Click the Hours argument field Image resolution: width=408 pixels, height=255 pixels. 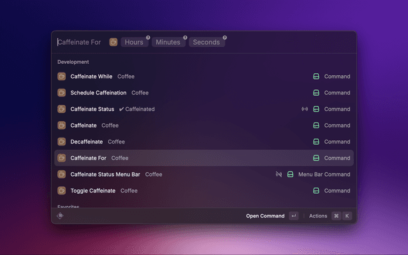coord(134,42)
